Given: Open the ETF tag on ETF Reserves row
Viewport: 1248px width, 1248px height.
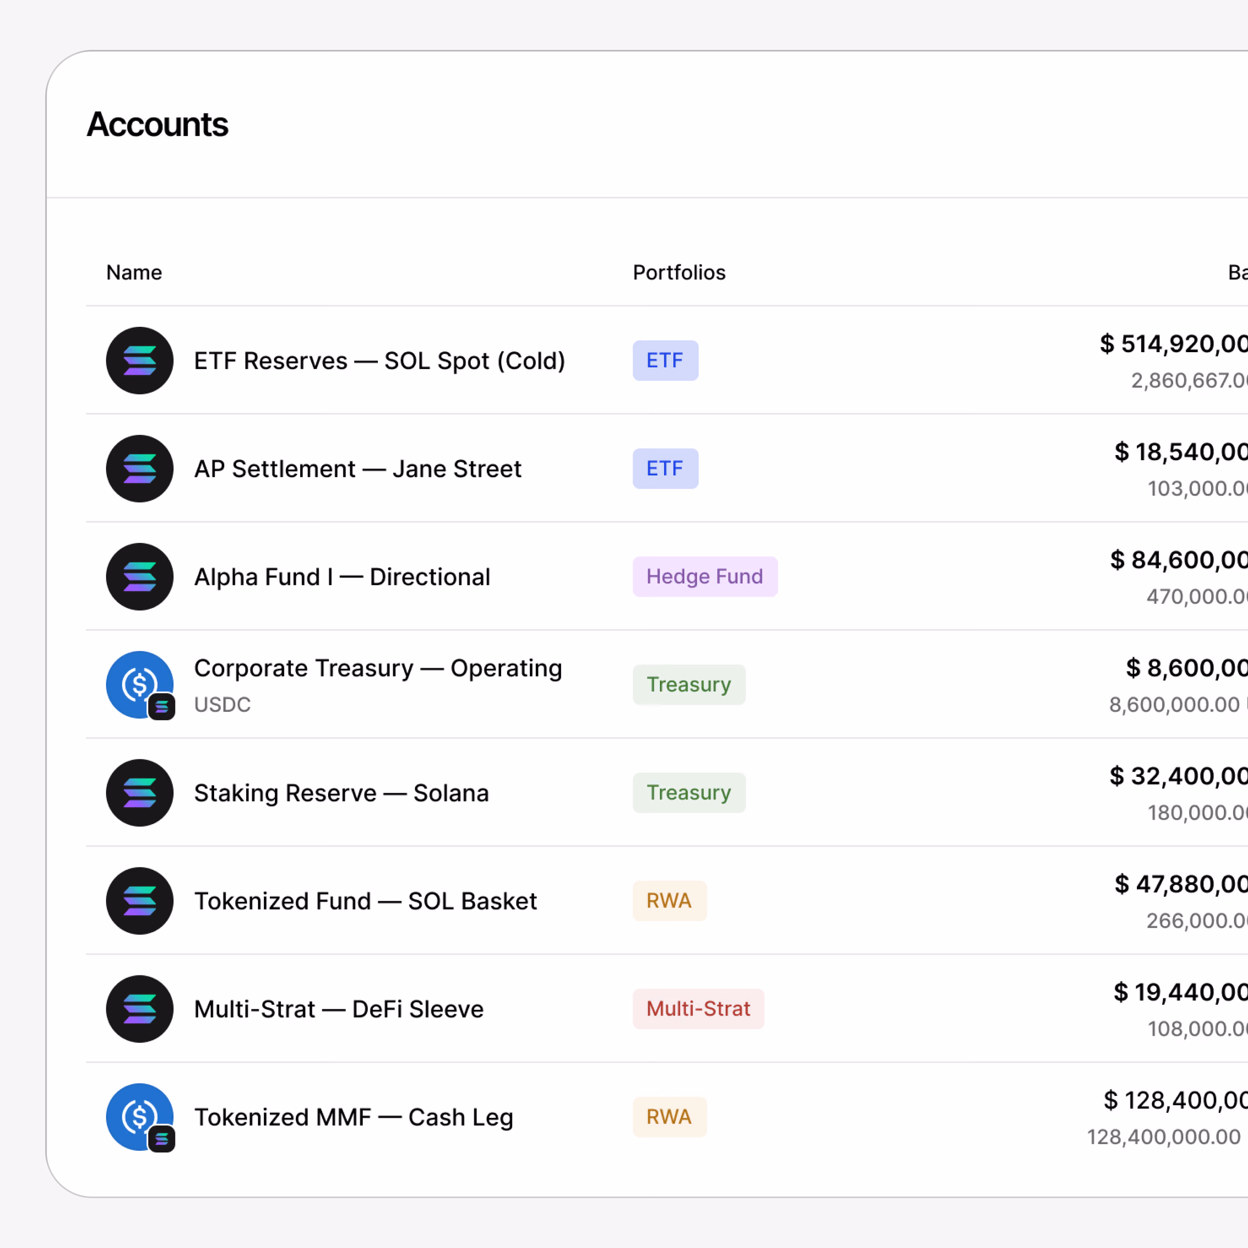Looking at the screenshot, I should click(665, 360).
